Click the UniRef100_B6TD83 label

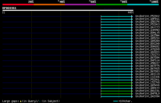[x=147, y=72]
